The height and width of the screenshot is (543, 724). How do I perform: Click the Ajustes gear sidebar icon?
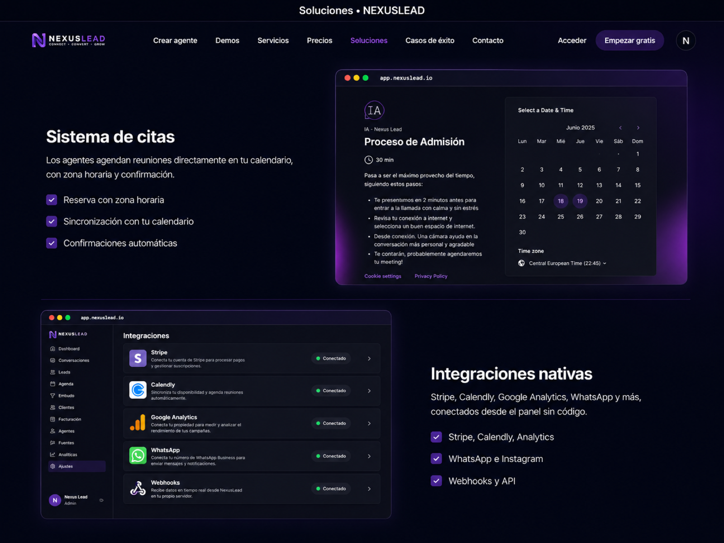(52, 467)
